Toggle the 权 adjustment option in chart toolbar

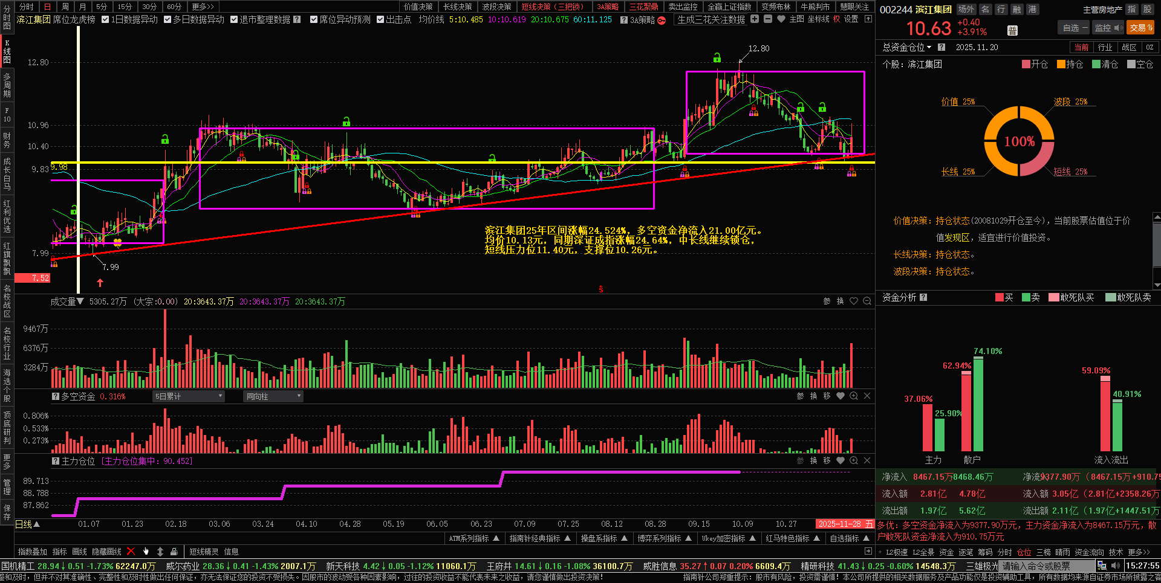point(837,19)
